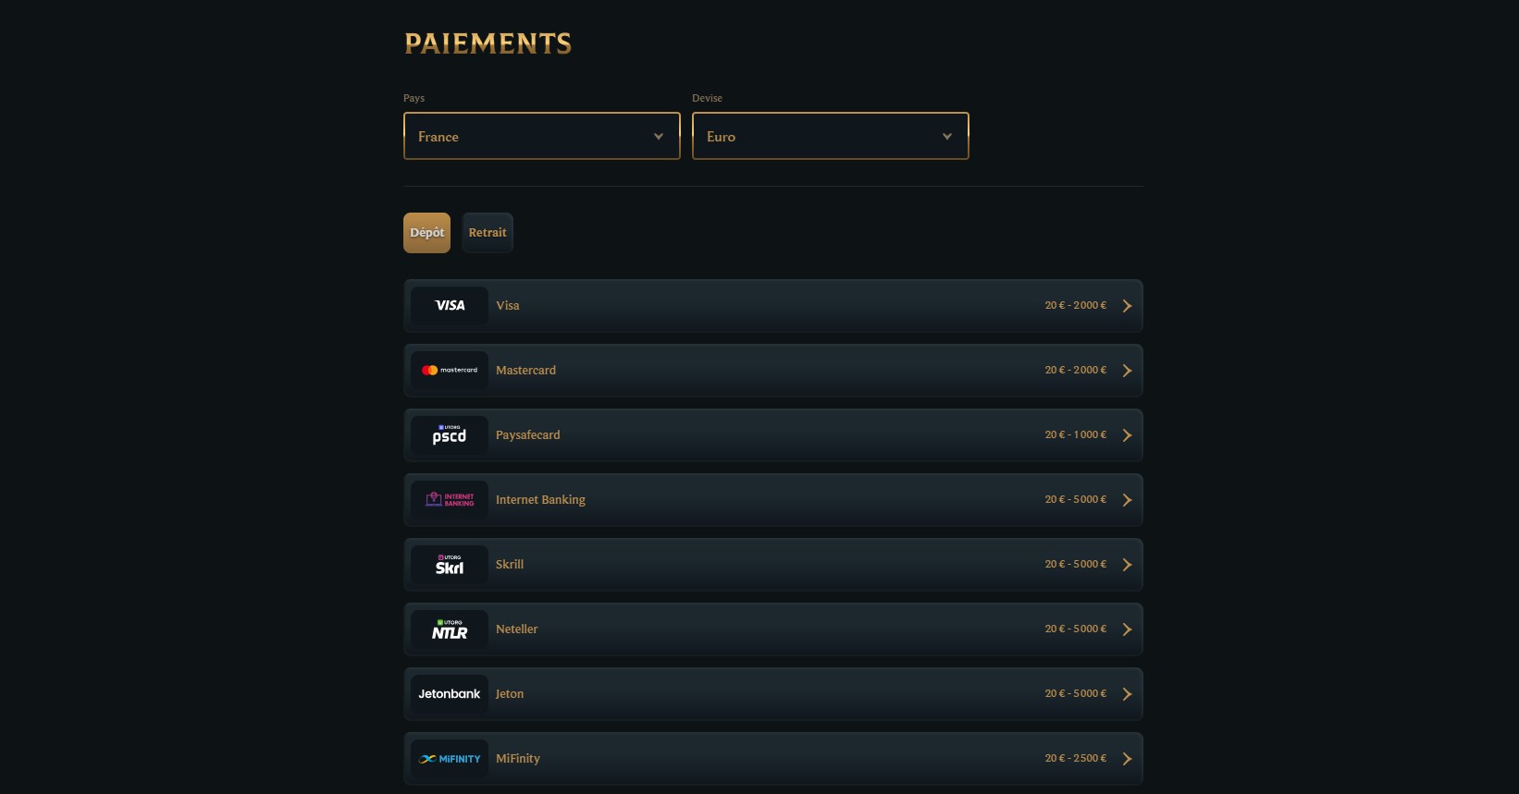The height and width of the screenshot is (794, 1519).
Task: Expand the Visa row chevron arrow
Action: coord(1127,306)
